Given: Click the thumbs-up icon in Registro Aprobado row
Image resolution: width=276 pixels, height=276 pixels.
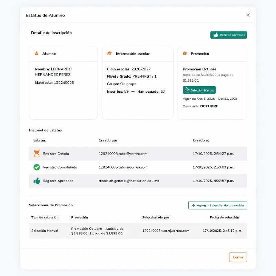Looking at the screenshot, I should click(x=37, y=181).
